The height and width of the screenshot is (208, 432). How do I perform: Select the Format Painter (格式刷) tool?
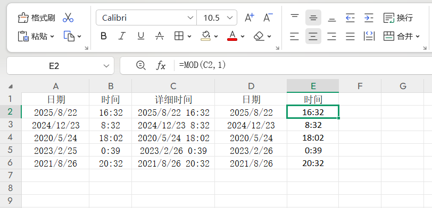[x=36, y=18]
